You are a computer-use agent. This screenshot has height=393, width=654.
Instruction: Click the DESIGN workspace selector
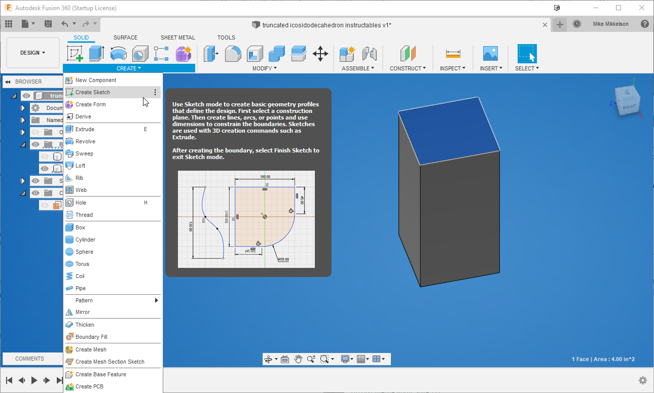click(x=31, y=52)
